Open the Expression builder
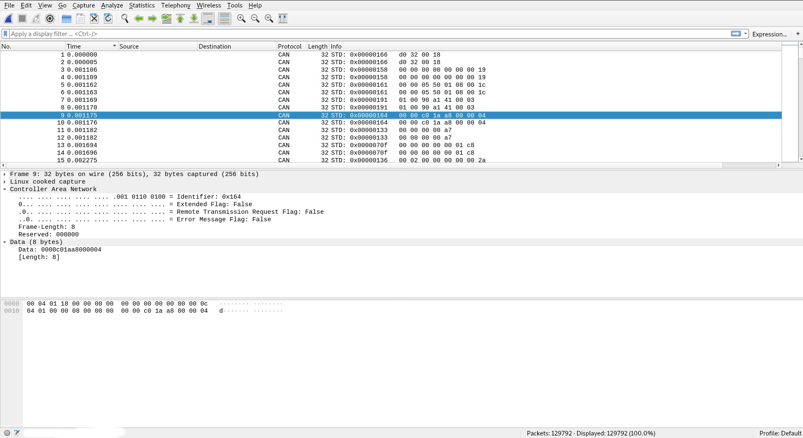 click(x=769, y=34)
